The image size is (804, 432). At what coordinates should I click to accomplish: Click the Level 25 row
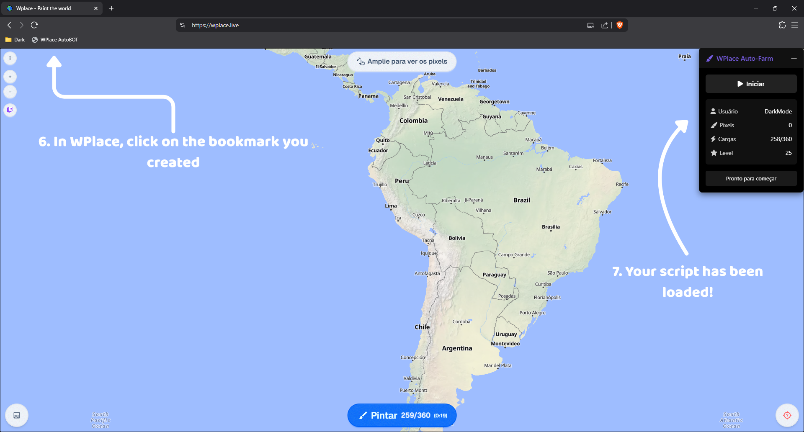click(751, 153)
